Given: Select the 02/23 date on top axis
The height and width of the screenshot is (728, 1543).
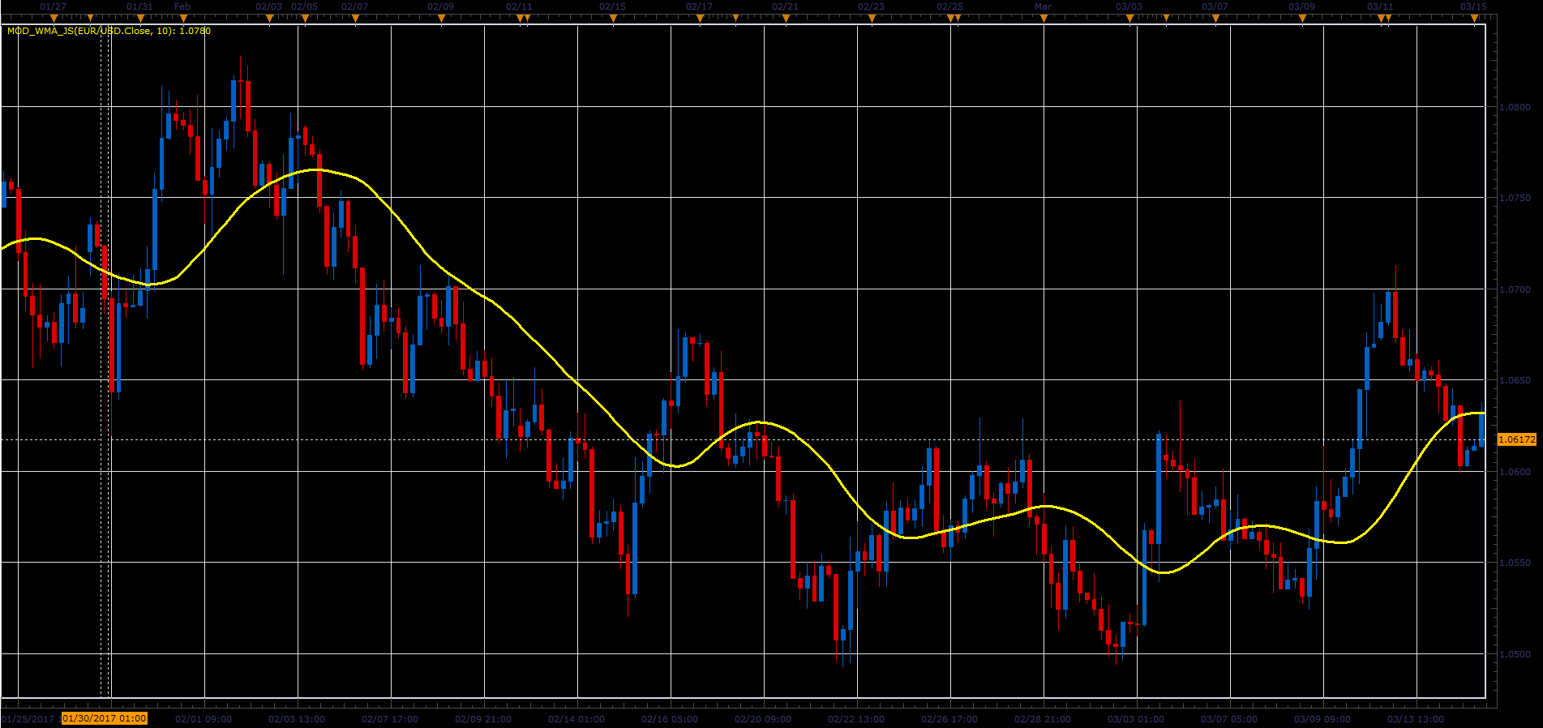Looking at the screenshot, I should 871,6.
